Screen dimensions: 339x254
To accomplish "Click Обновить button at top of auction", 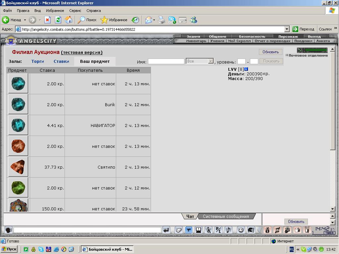I will point(270,52).
